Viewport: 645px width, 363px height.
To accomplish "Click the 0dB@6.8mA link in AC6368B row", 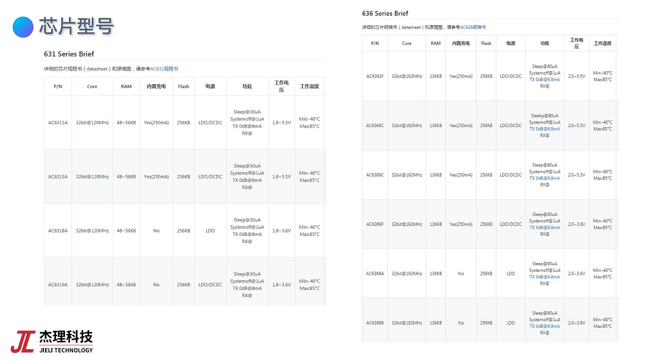I will coord(547,326).
